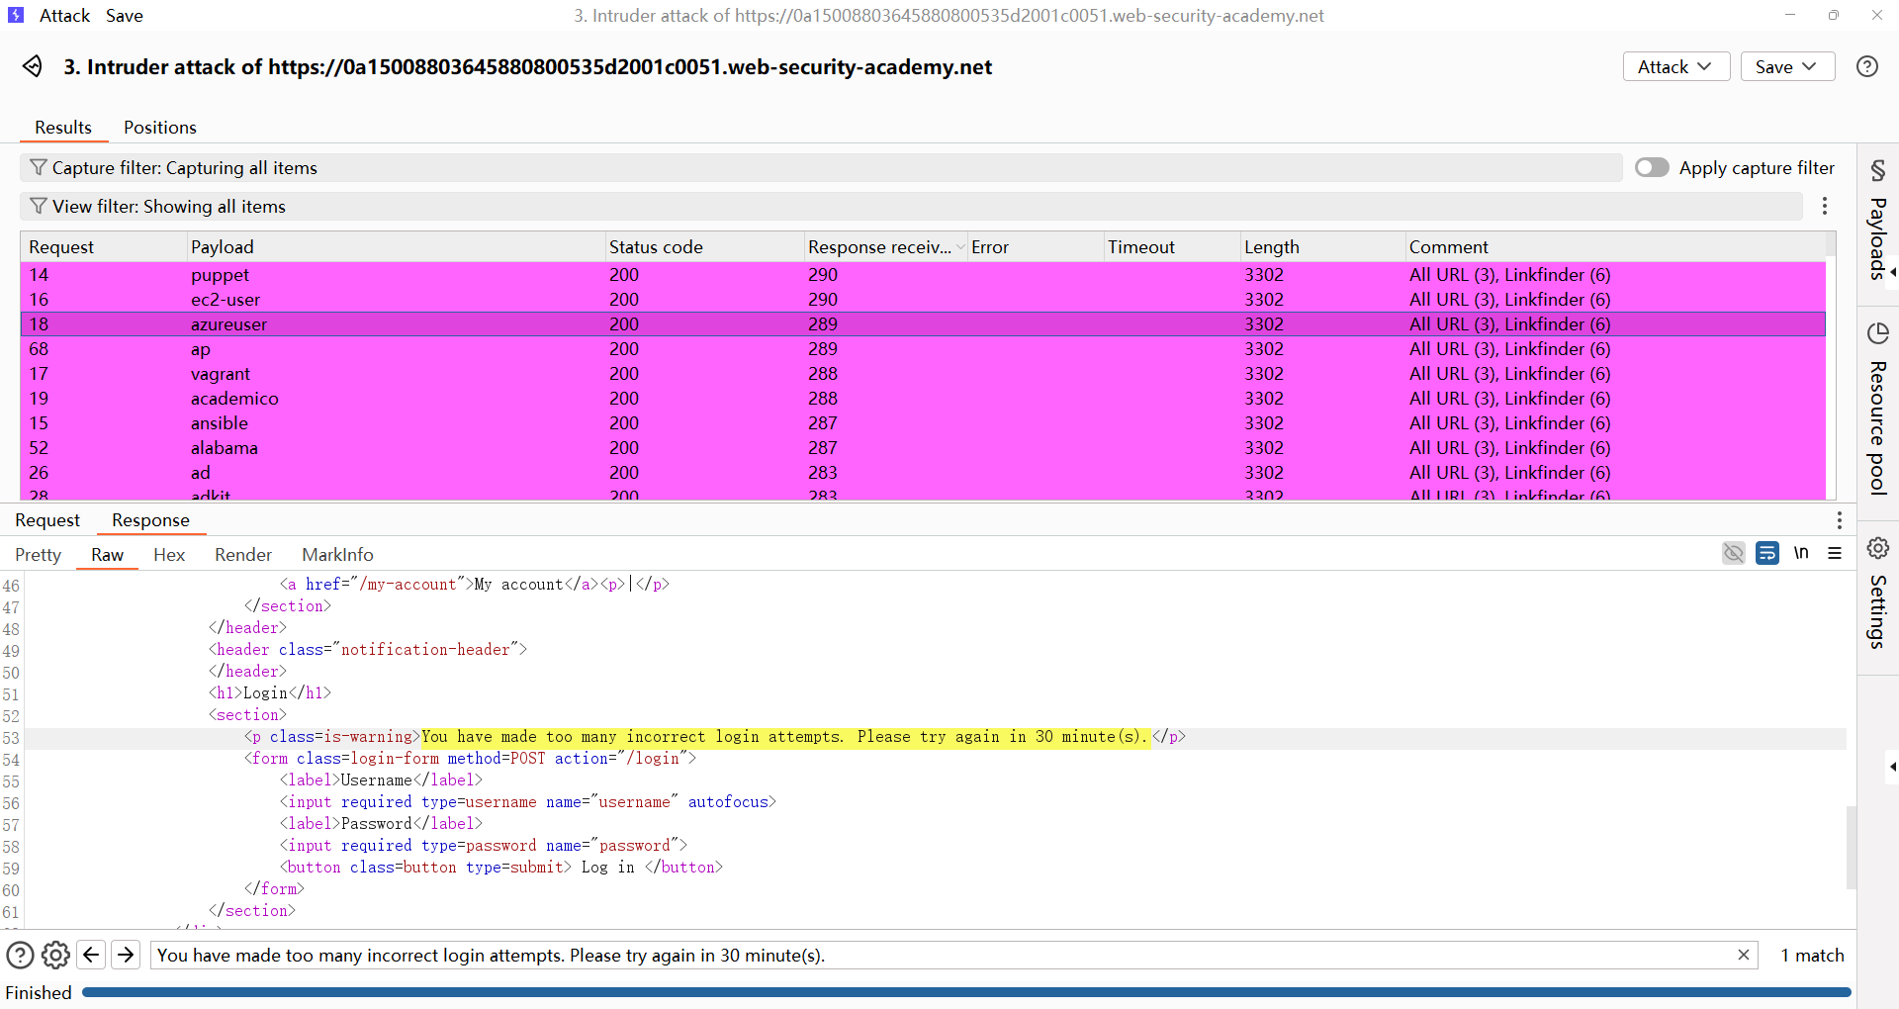Select the vagrant payload result row
The width and height of the screenshot is (1899, 1009).
[x=221, y=374]
